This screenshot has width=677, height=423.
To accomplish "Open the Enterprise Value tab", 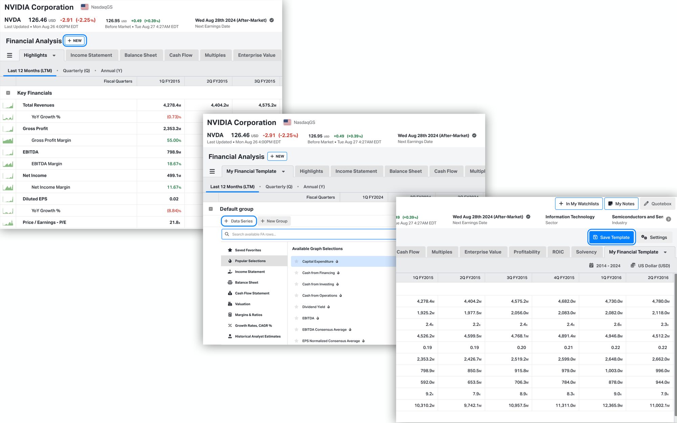I will click(483, 252).
